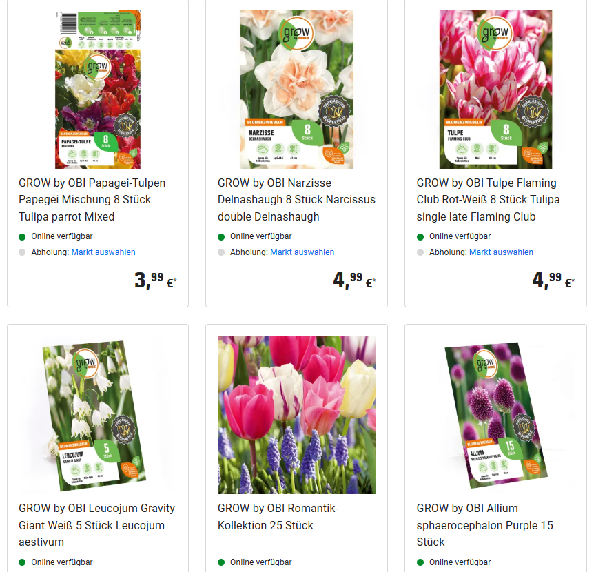596x572 pixels.
Task: Open GROW by OBI Leucojum Gravity Giant title
Action: pyautogui.click(x=97, y=525)
